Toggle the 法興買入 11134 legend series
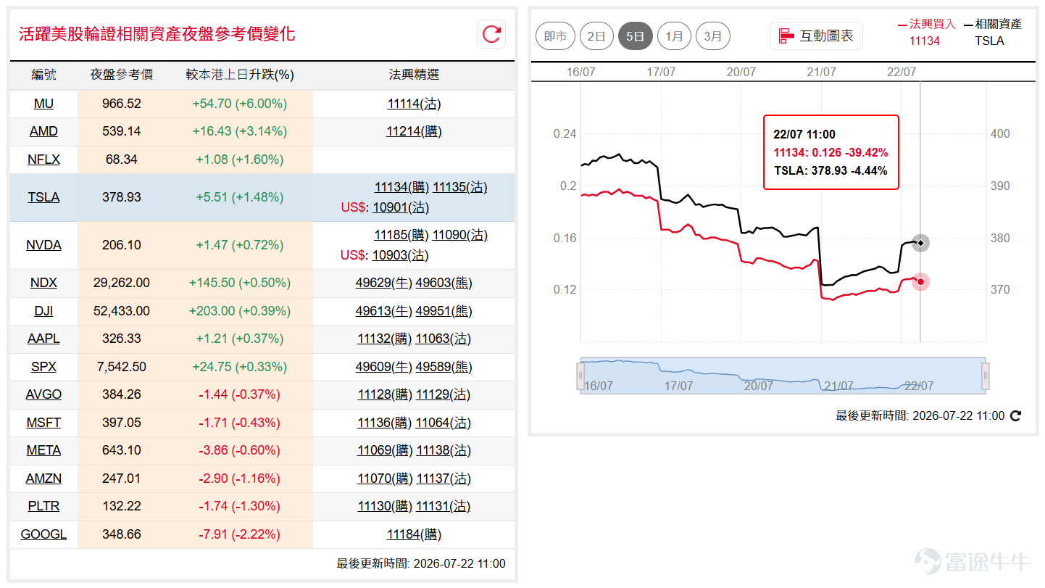 [x=926, y=32]
